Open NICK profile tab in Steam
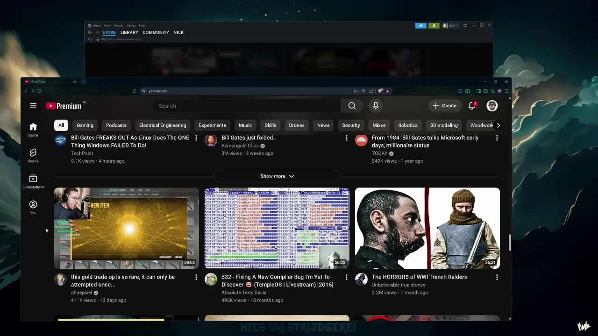 point(178,32)
